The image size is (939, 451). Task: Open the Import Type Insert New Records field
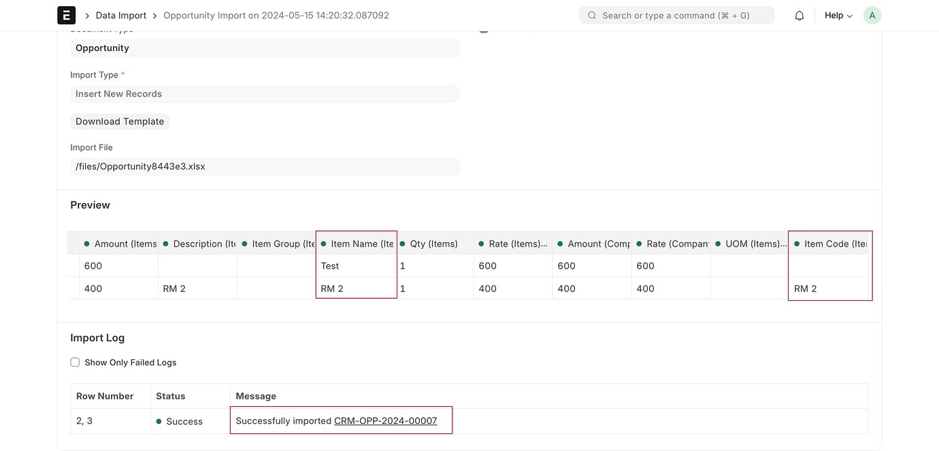tap(265, 94)
